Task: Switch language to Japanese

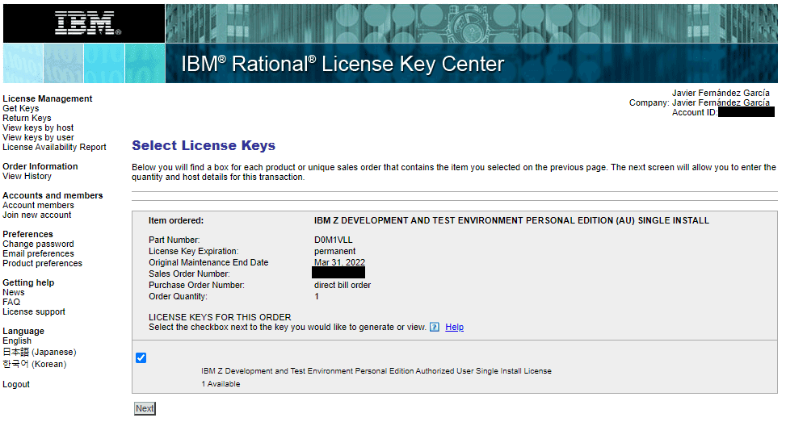Action: (x=39, y=352)
